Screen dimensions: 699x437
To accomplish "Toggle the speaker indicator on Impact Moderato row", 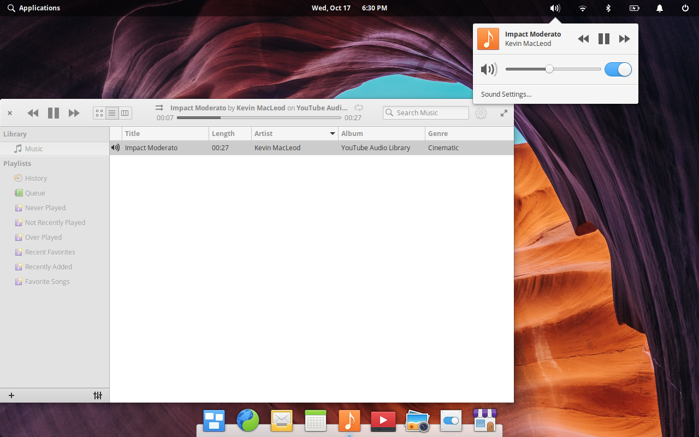I will pyautogui.click(x=115, y=147).
